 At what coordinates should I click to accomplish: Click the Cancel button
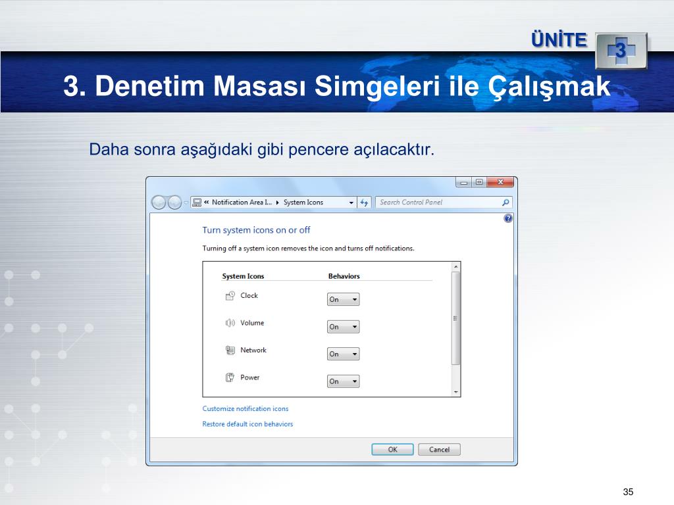[x=439, y=450]
